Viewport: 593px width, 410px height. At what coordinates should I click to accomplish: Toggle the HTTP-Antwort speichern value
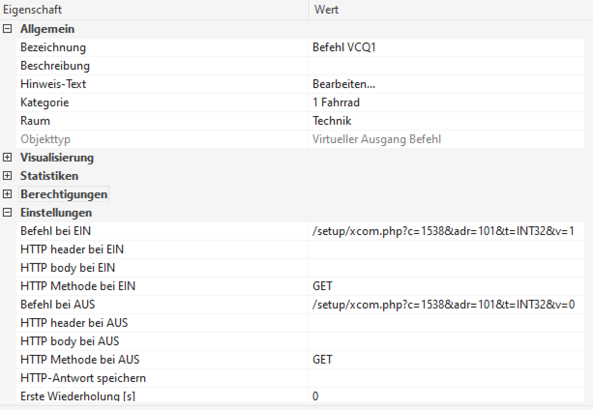pyautogui.click(x=445, y=378)
